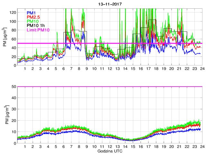Click the 100 tick on top chart

pos(13,21)
